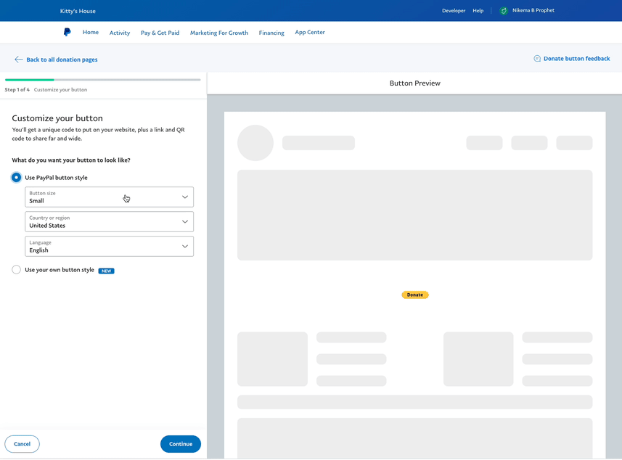Image resolution: width=622 pixels, height=460 pixels.
Task: Click the NEW badge
Action: [x=106, y=271]
